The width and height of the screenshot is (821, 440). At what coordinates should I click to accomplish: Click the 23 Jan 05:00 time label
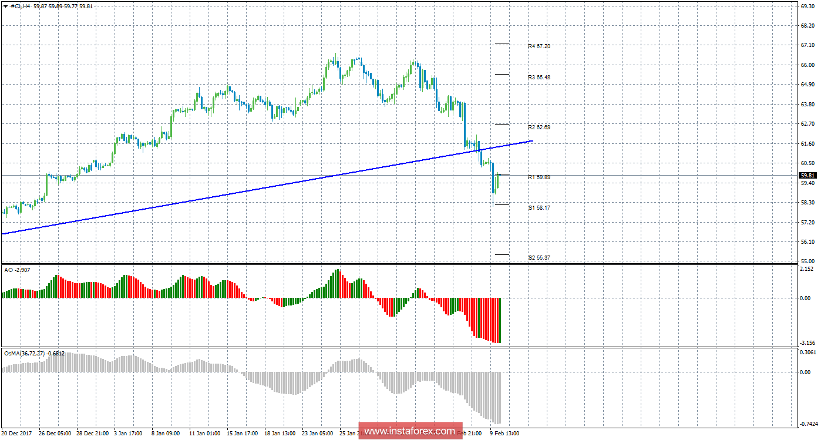tap(317, 434)
